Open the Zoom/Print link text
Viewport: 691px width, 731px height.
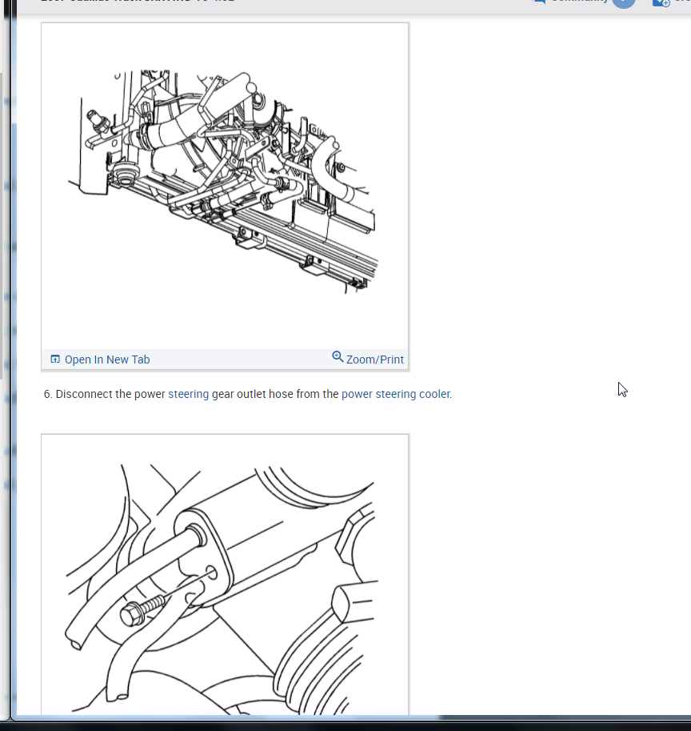[375, 359]
